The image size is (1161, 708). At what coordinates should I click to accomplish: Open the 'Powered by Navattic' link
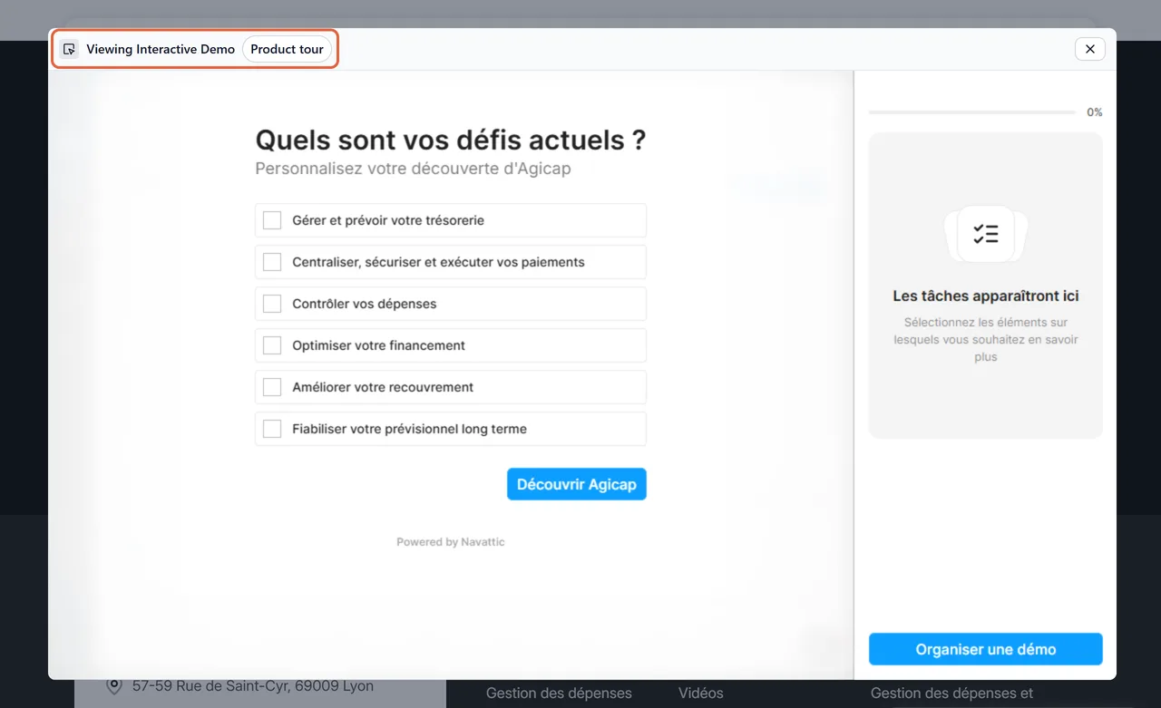pos(451,542)
